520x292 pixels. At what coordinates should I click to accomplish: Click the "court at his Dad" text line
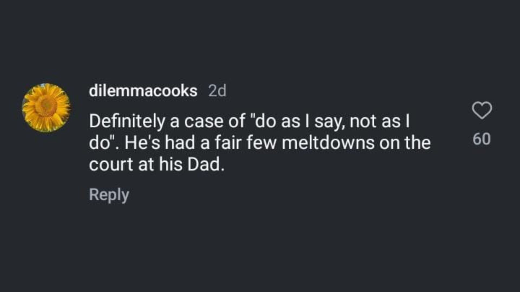pyautogui.click(x=157, y=164)
